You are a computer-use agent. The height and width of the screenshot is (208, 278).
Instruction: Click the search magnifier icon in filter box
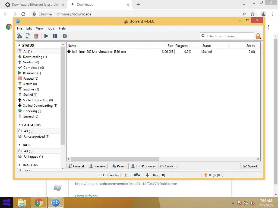(x=203, y=36)
